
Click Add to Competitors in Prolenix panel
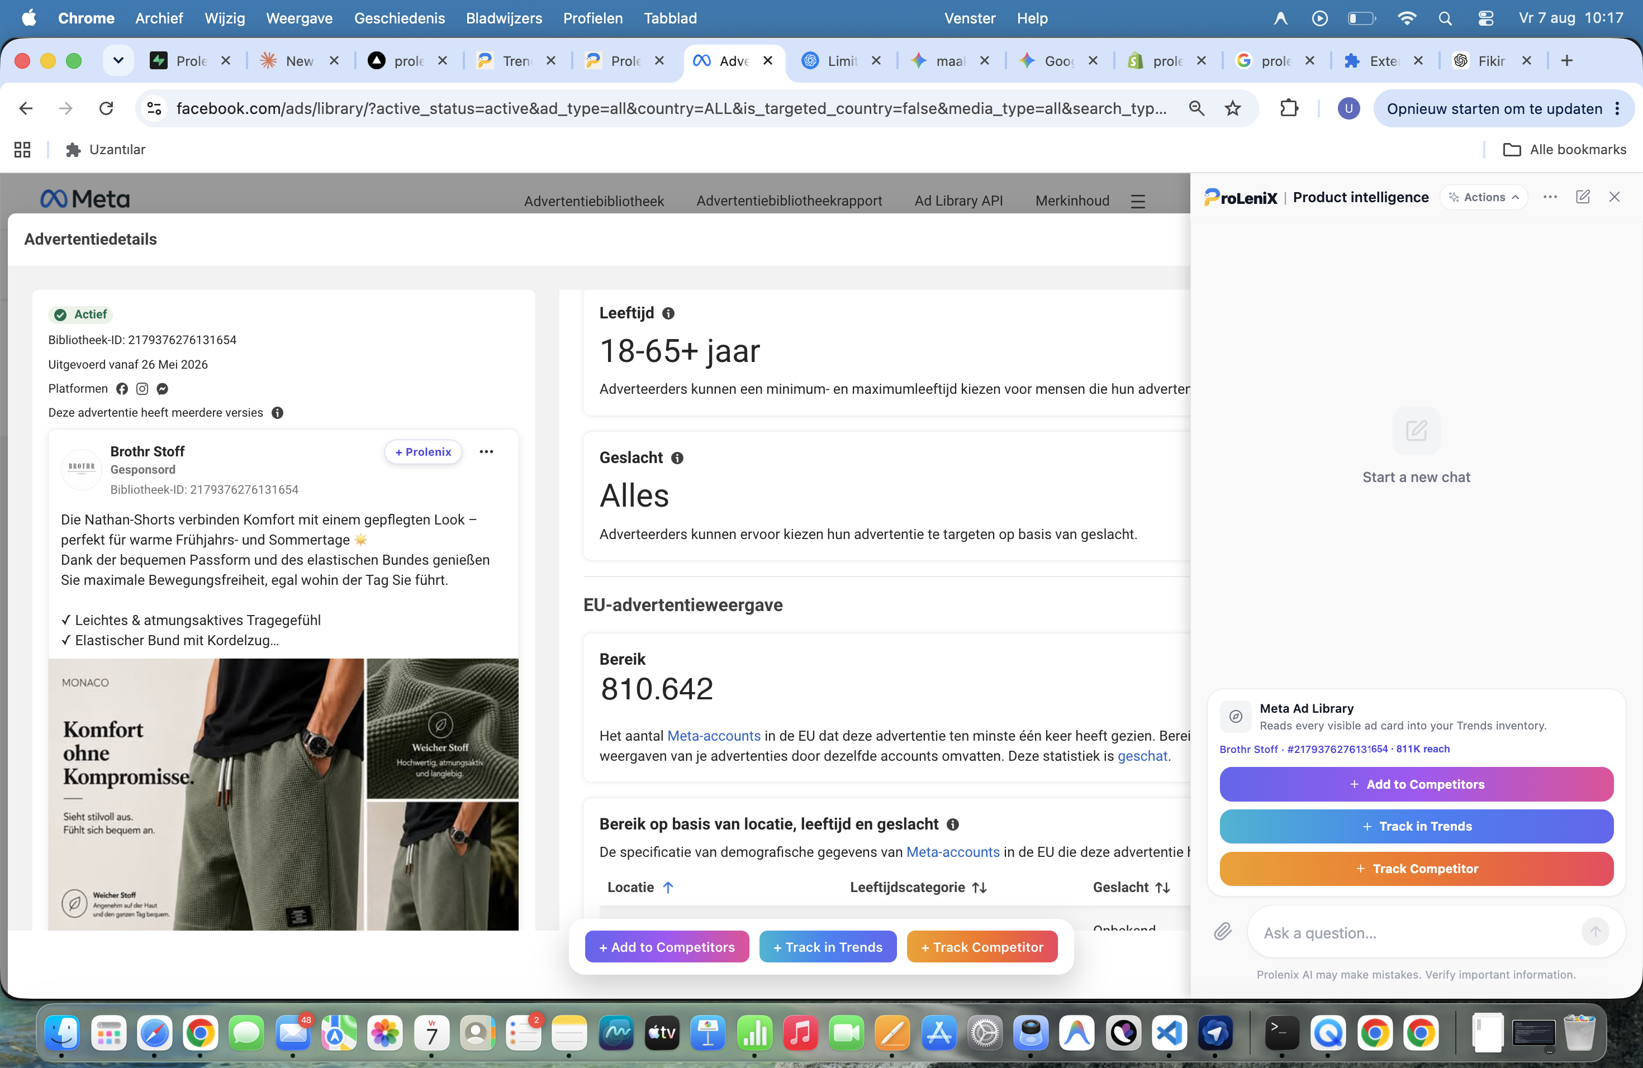tap(1416, 784)
